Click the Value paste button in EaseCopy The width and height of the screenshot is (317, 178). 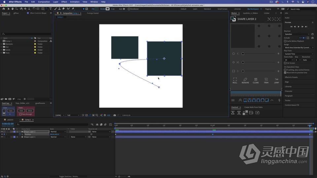[30, 111]
